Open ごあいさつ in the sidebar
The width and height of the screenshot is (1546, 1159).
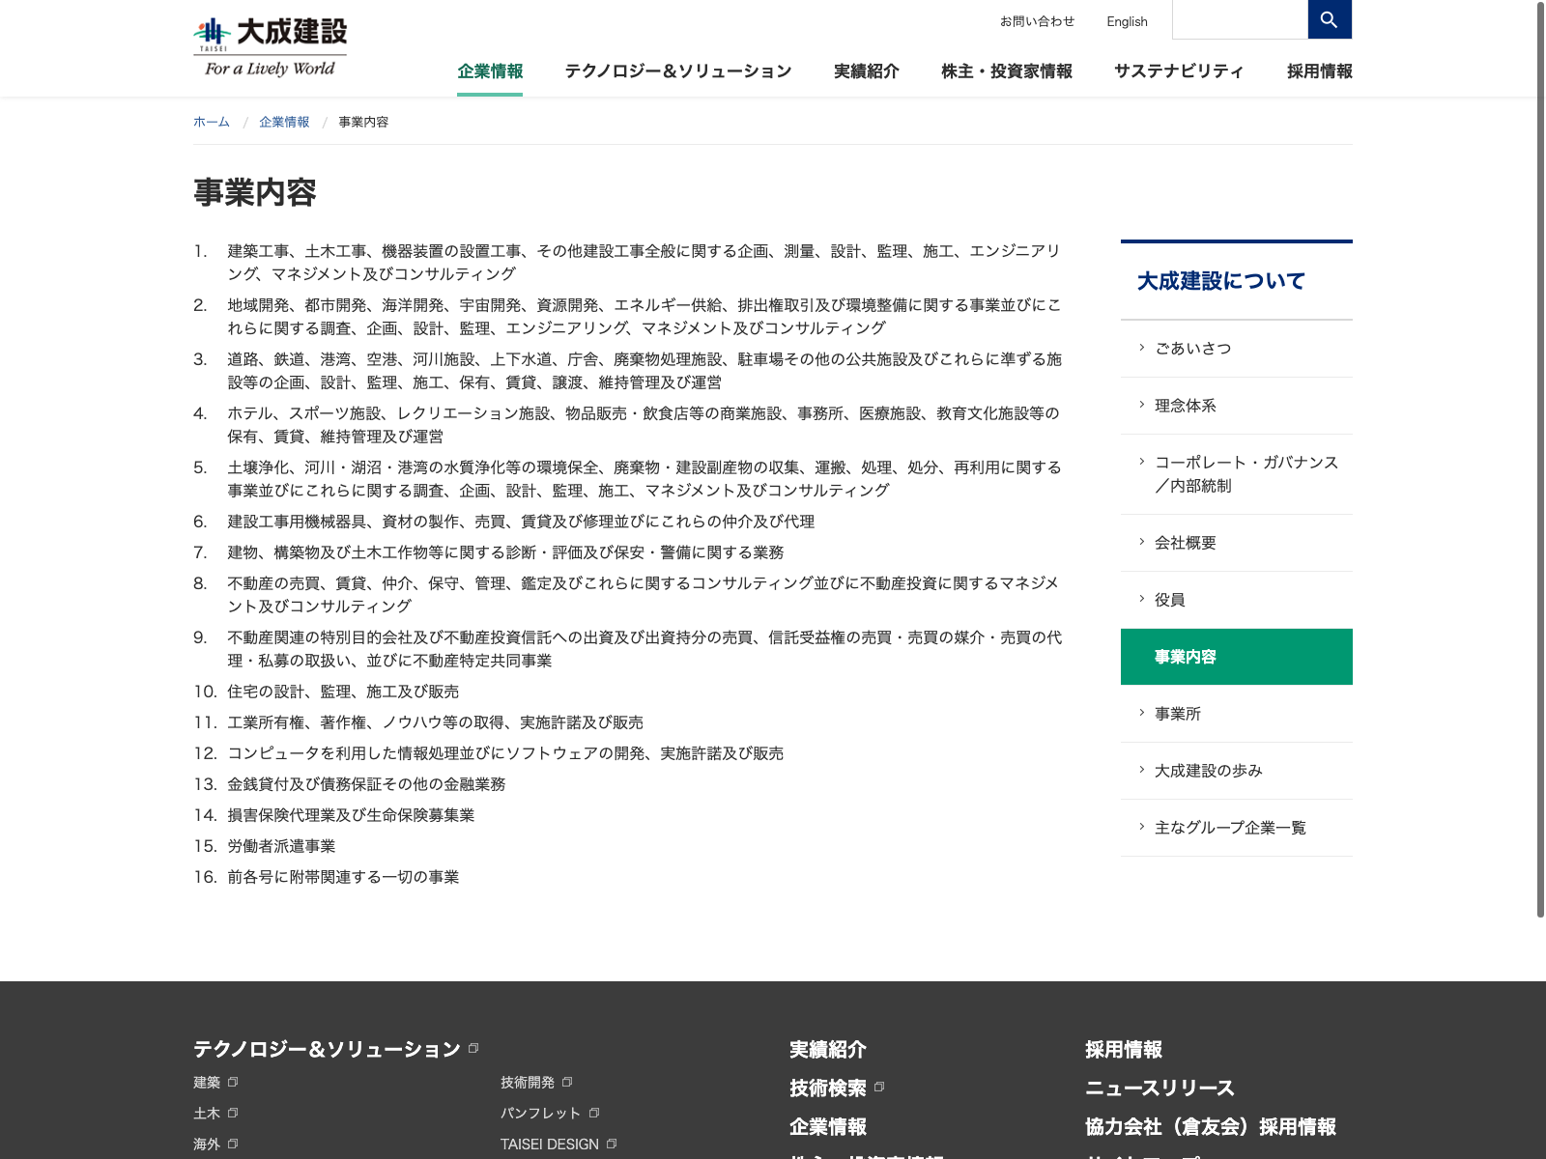[x=1192, y=349]
